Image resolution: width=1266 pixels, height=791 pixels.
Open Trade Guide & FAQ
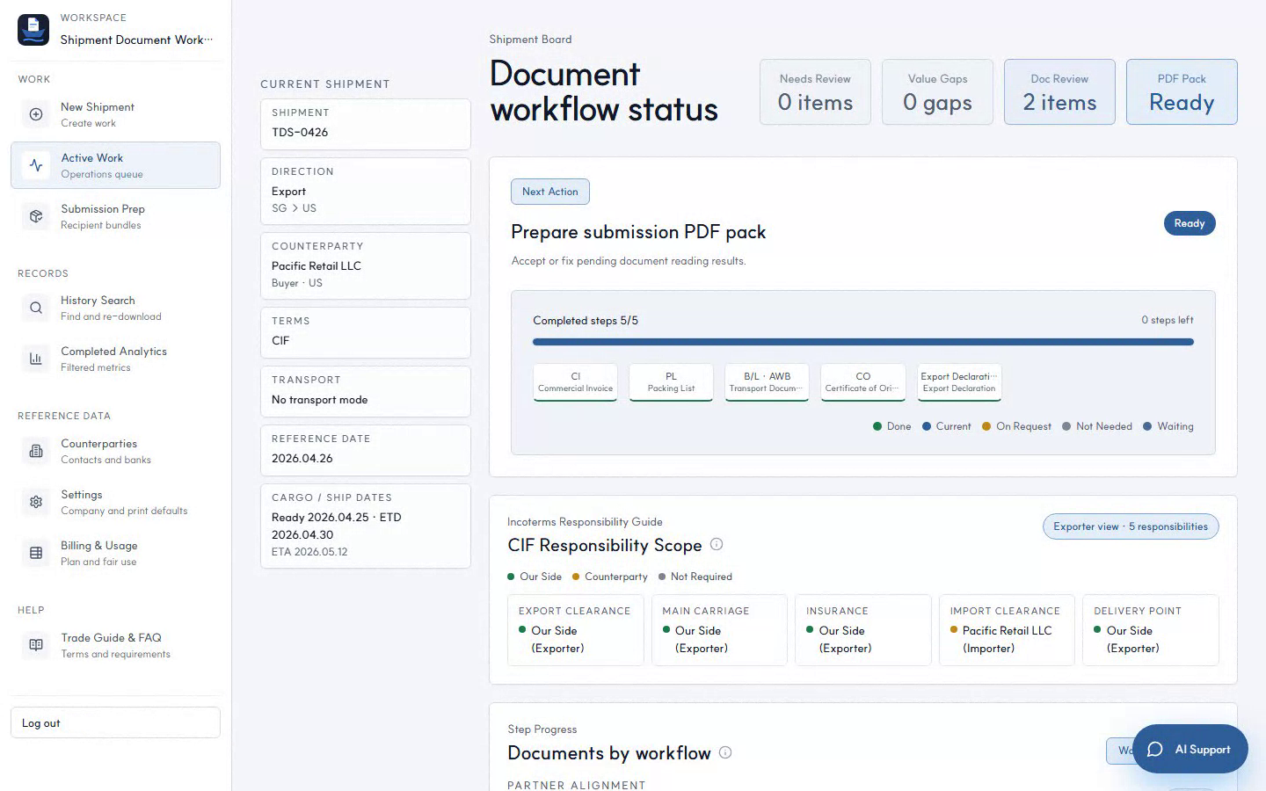pyautogui.click(x=115, y=645)
